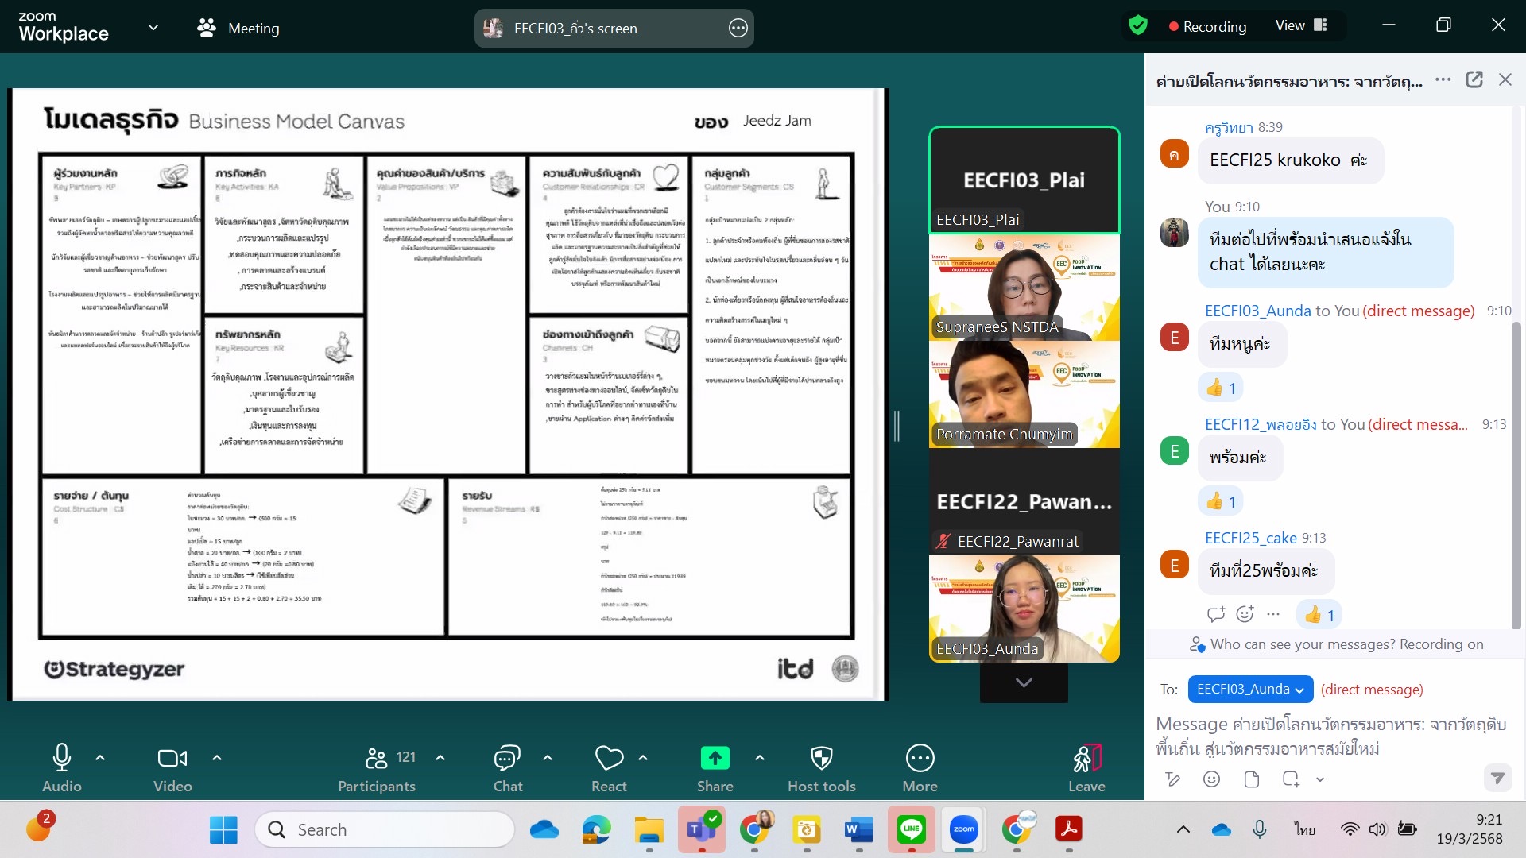Image resolution: width=1526 pixels, height=858 pixels.
Task: Click the green Share screen button
Action: coord(715,759)
